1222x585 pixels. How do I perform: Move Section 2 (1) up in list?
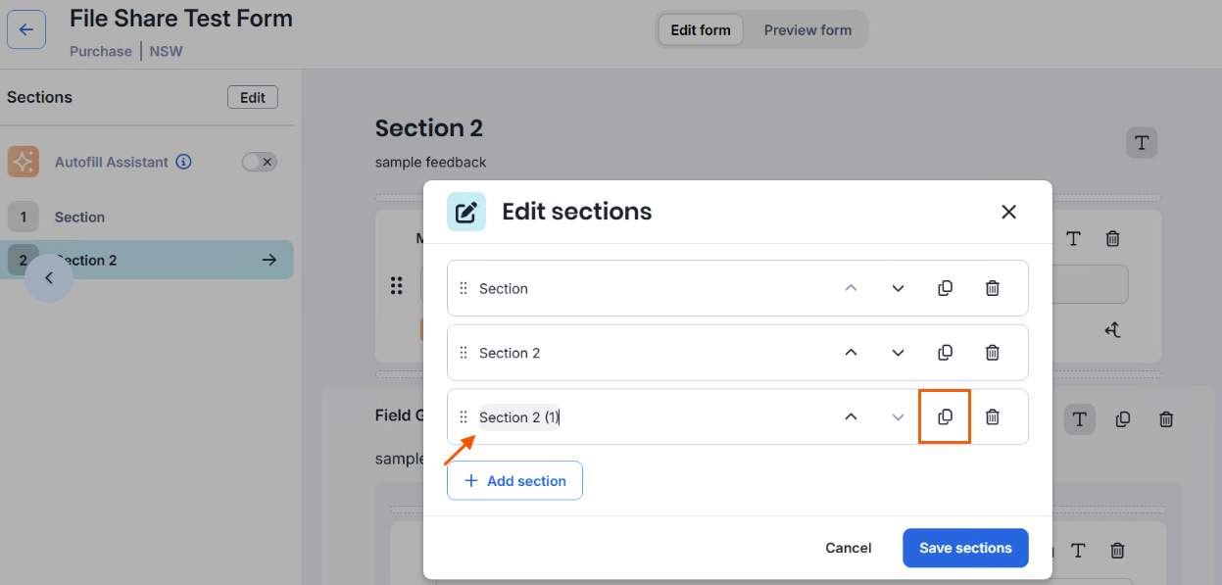click(x=851, y=417)
